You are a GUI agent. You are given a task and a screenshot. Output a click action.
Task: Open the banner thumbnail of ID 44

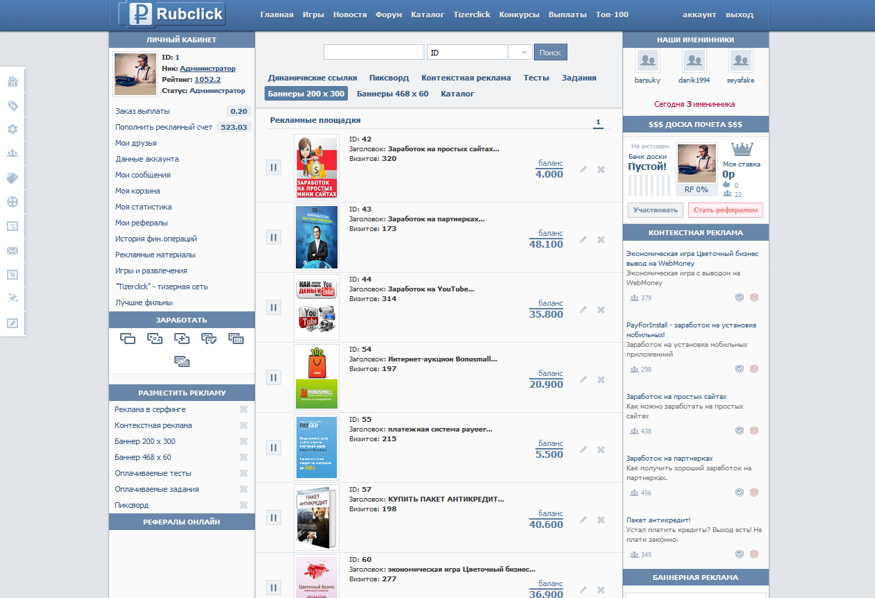[317, 307]
